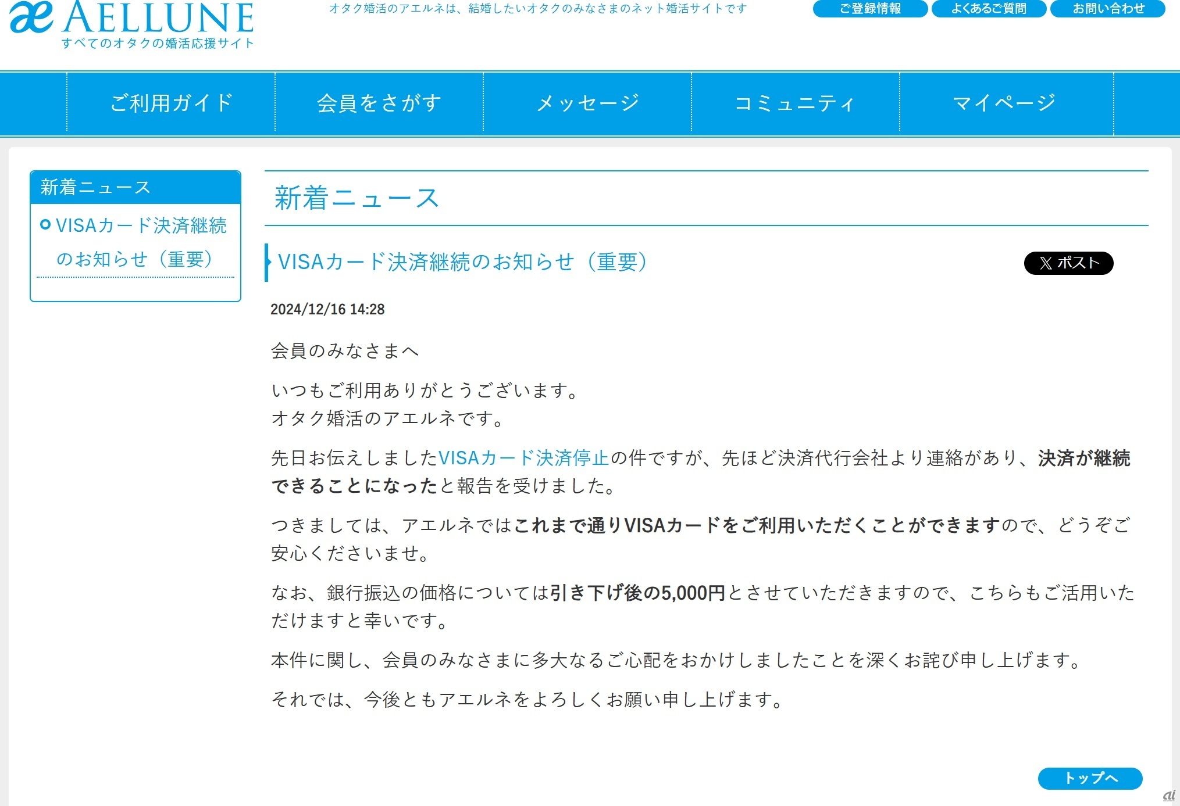Open お問い合わせ button
This screenshot has width=1180, height=806.
[x=1108, y=8]
